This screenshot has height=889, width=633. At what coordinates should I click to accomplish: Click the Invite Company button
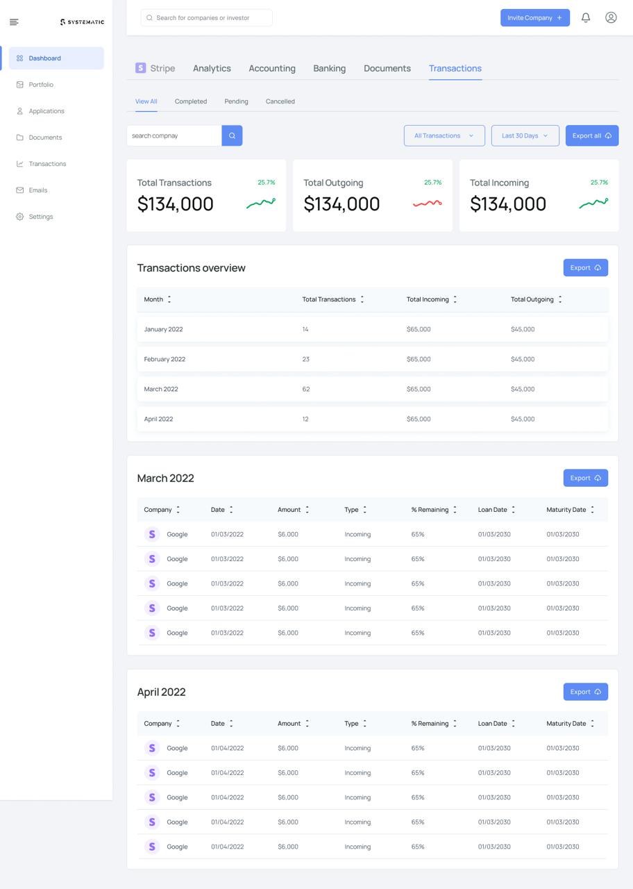[535, 18]
